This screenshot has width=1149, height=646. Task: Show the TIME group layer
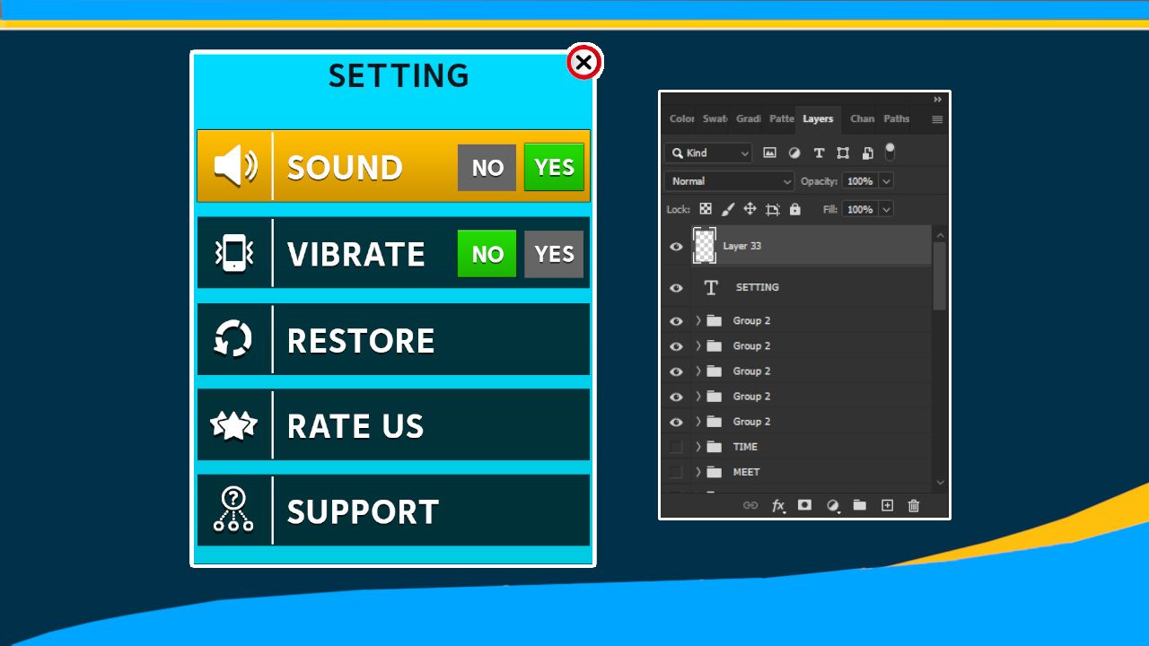[676, 447]
